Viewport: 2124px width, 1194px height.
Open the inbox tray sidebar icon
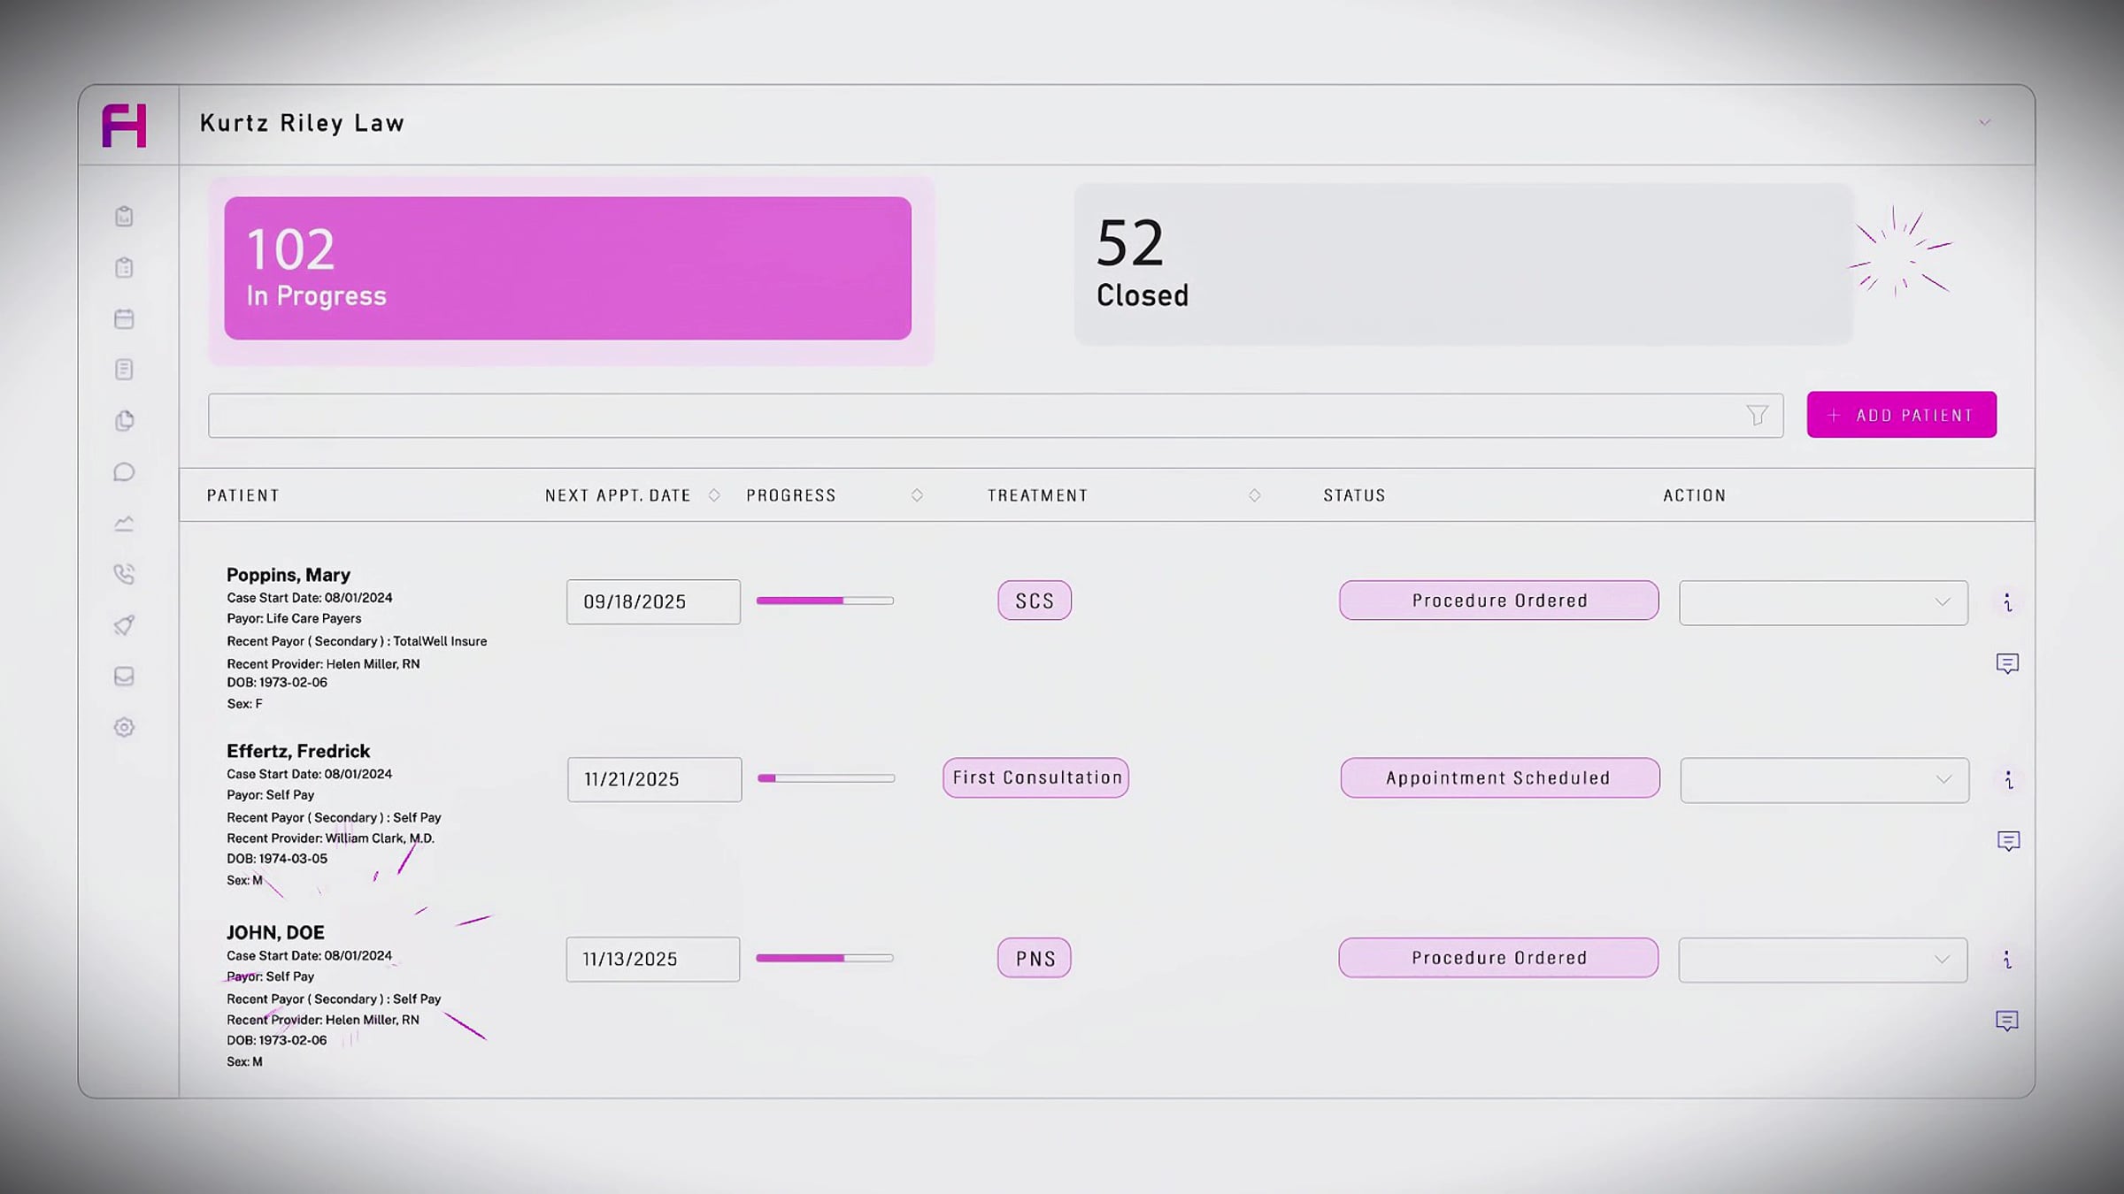point(124,677)
